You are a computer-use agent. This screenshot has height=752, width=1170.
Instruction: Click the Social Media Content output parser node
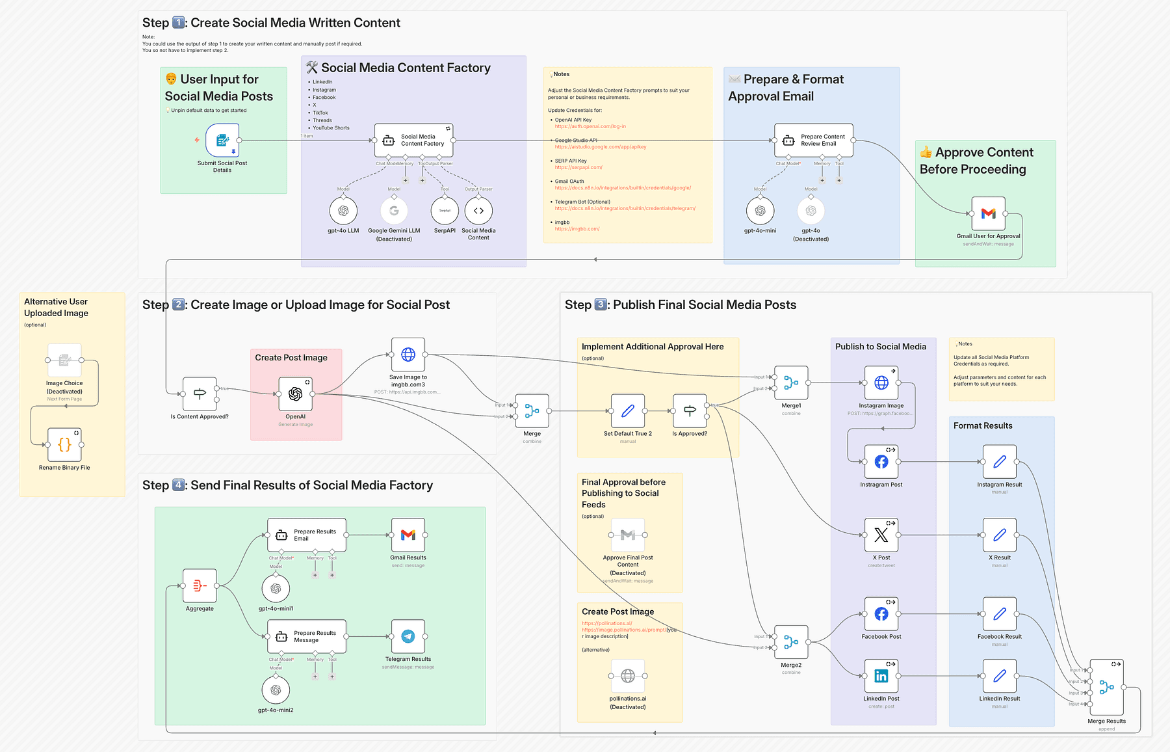point(478,211)
